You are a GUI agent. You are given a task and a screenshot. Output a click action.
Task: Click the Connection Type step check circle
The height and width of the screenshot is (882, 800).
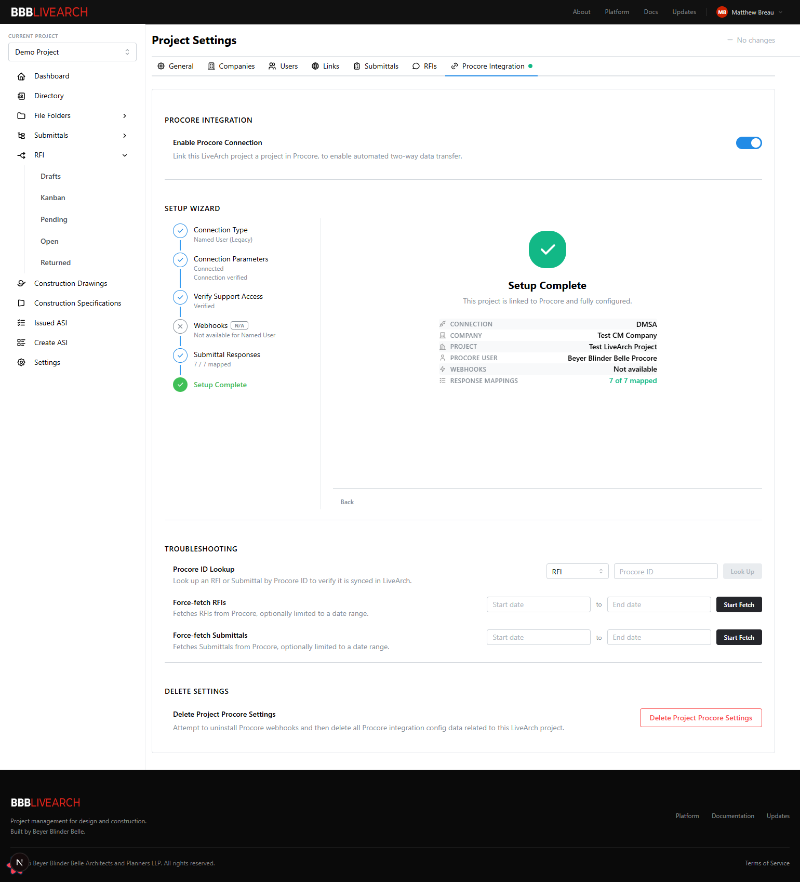(180, 231)
